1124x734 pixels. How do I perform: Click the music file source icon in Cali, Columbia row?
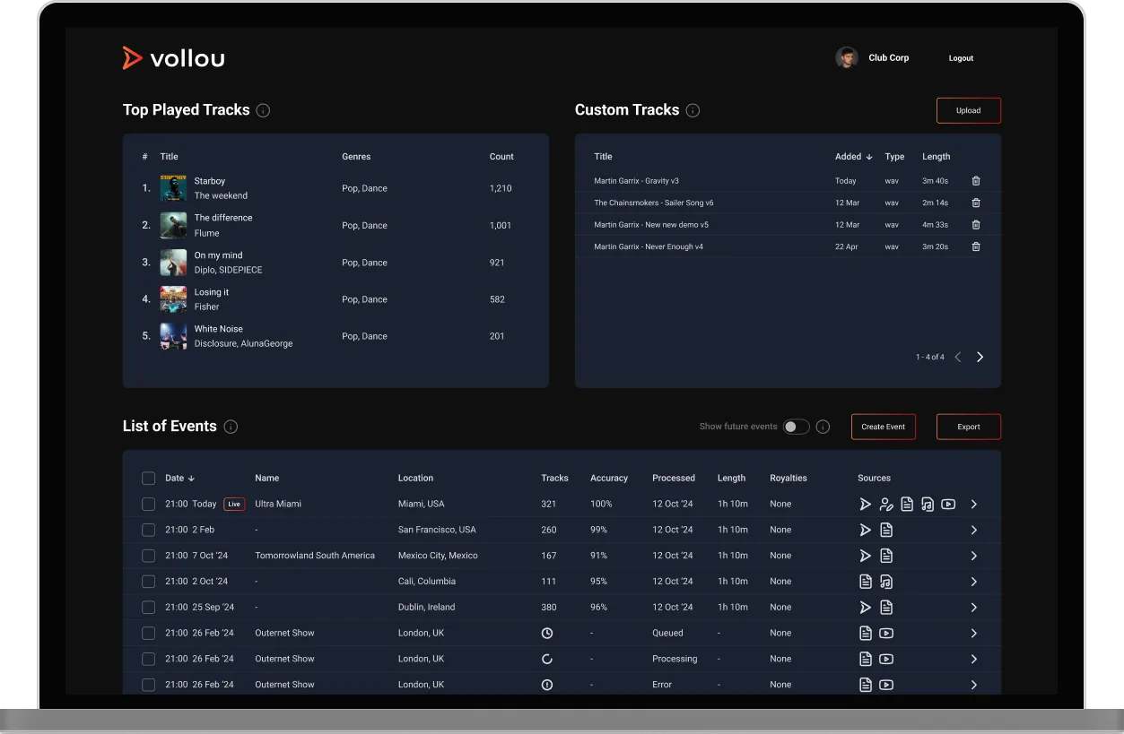886,582
